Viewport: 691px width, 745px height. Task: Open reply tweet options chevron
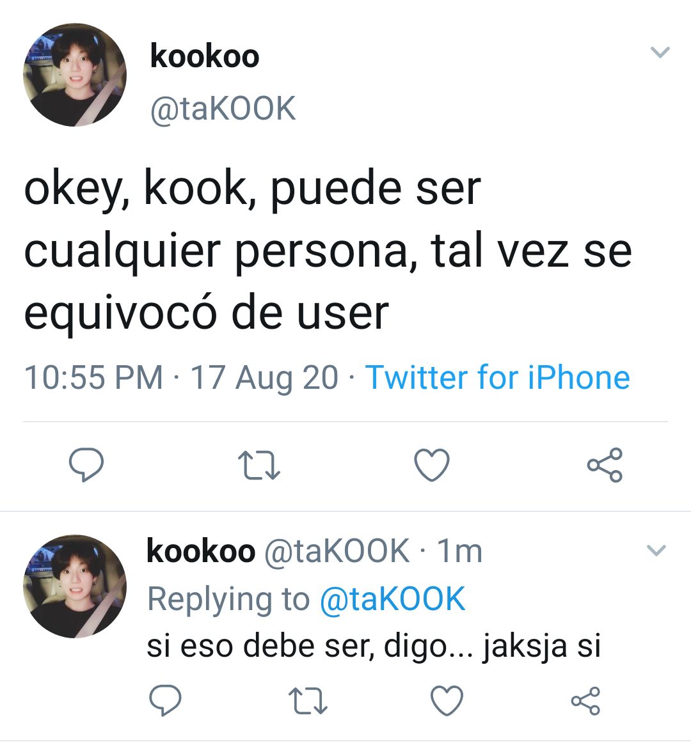(x=657, y=550)
